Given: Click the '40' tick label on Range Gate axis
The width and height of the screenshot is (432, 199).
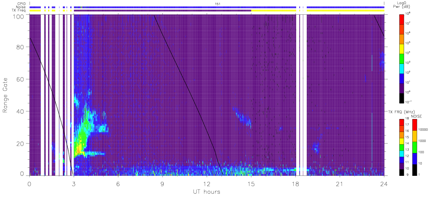Looking at the screenshot, I should (20, 111).
